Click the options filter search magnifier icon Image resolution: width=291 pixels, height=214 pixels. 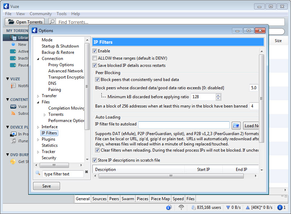(x=38, y=173)
